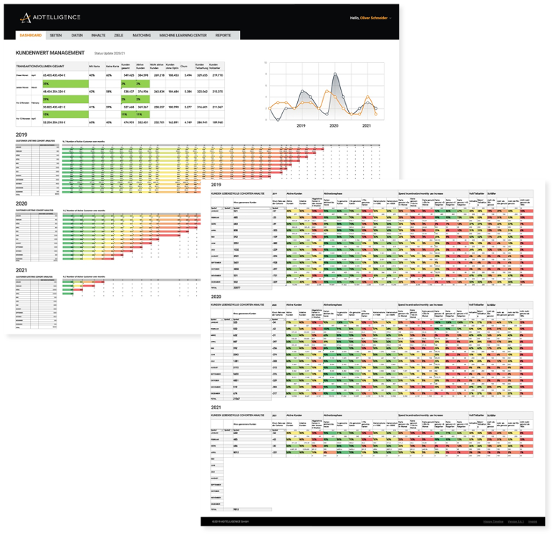Click the ©2019 Adtelligence GmbH footer text

pos(230,522)
